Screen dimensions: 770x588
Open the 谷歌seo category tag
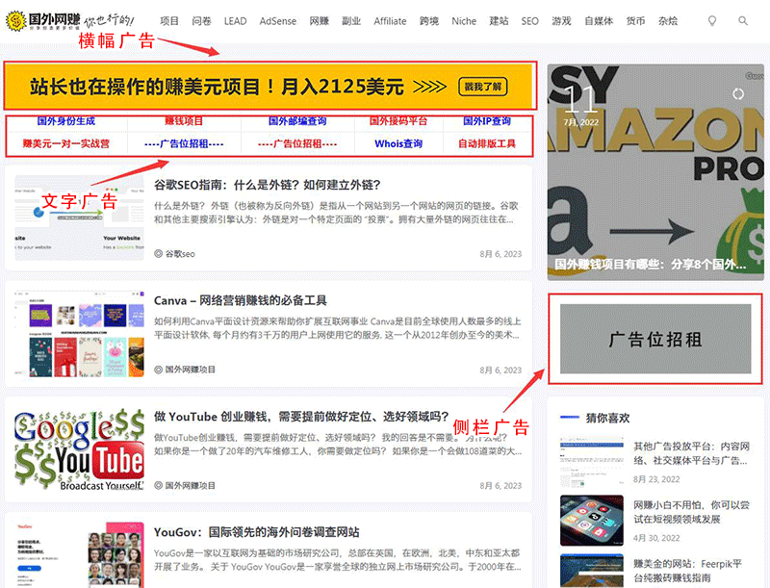(180, 254)
